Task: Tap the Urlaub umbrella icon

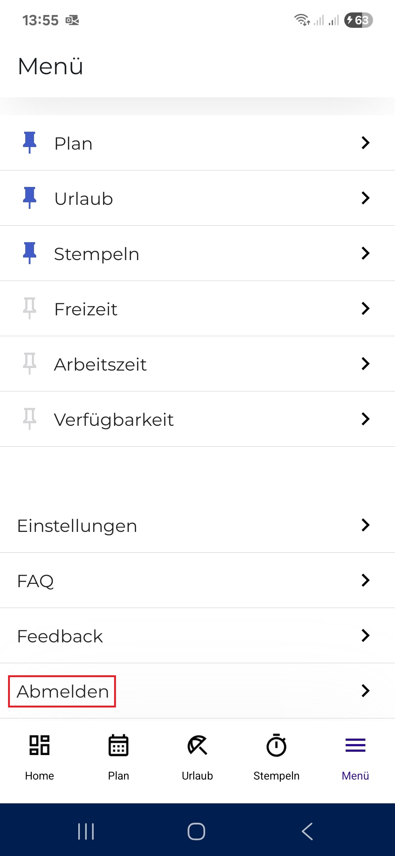Action: 197,745
